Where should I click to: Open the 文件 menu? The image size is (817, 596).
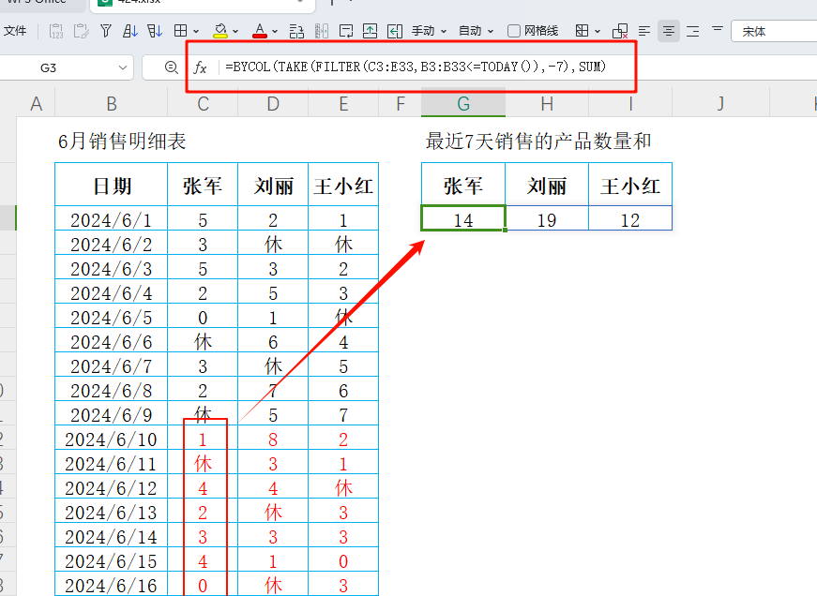(x=15, y=31)
